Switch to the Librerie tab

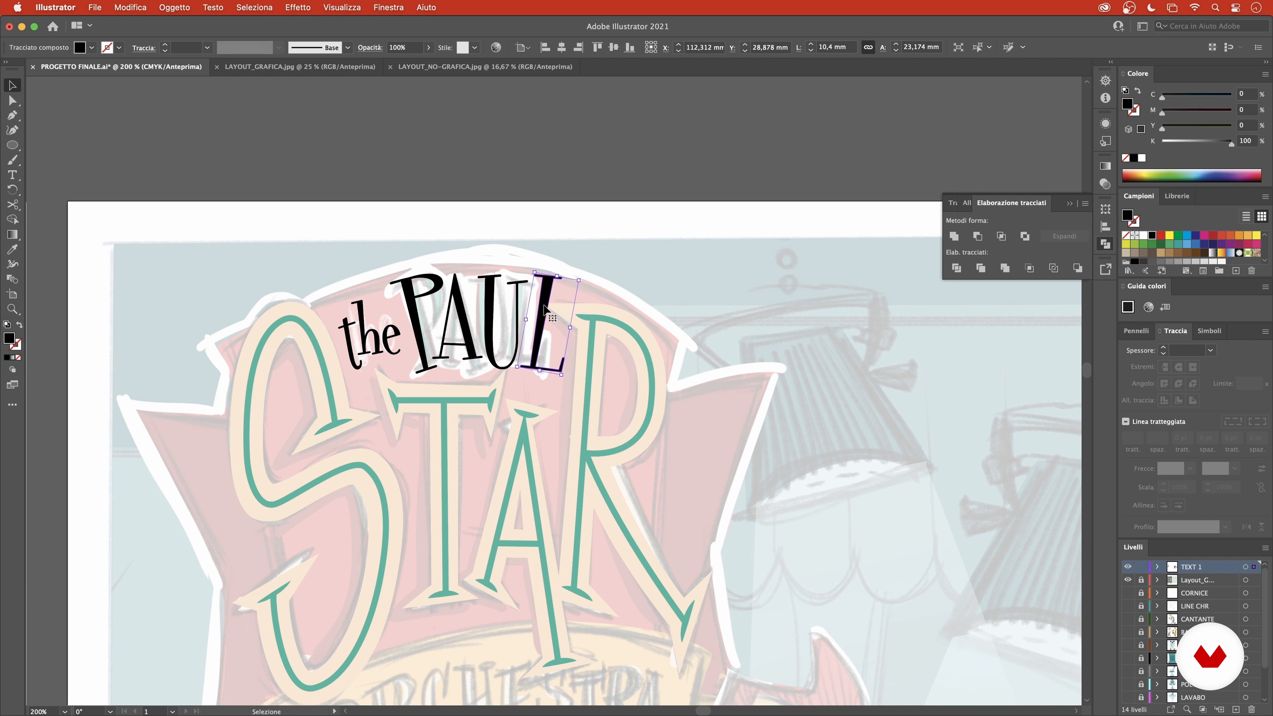[x=1177, y=196]
